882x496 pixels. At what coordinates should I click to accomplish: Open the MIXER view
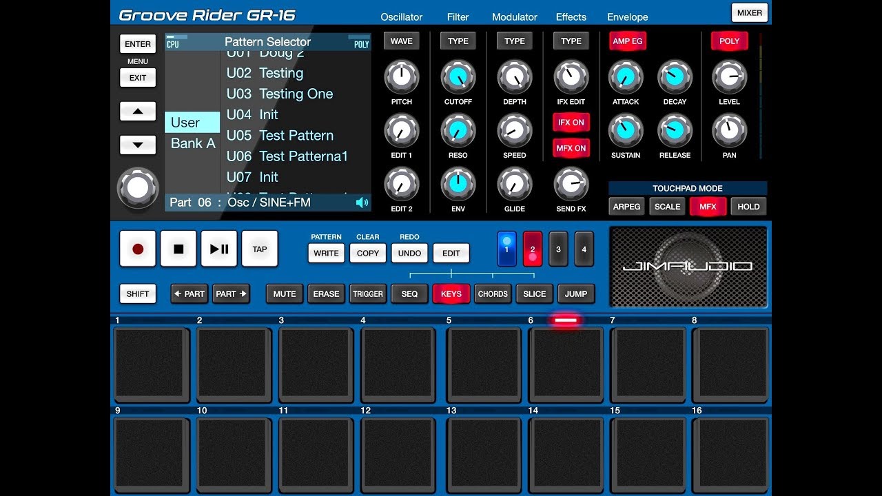pyautogui.click(x=750, y=12)
